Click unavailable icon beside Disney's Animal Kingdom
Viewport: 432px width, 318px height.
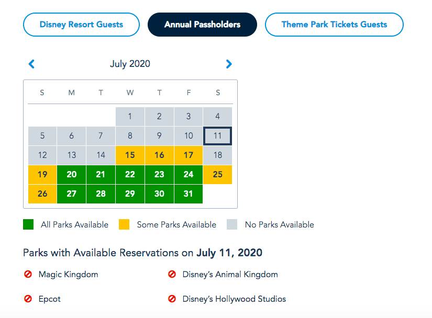(172, 274)
